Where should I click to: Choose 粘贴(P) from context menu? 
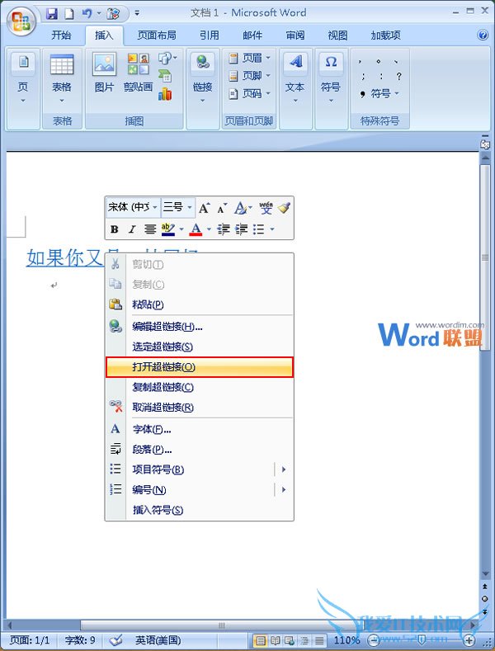click(200, 304)
